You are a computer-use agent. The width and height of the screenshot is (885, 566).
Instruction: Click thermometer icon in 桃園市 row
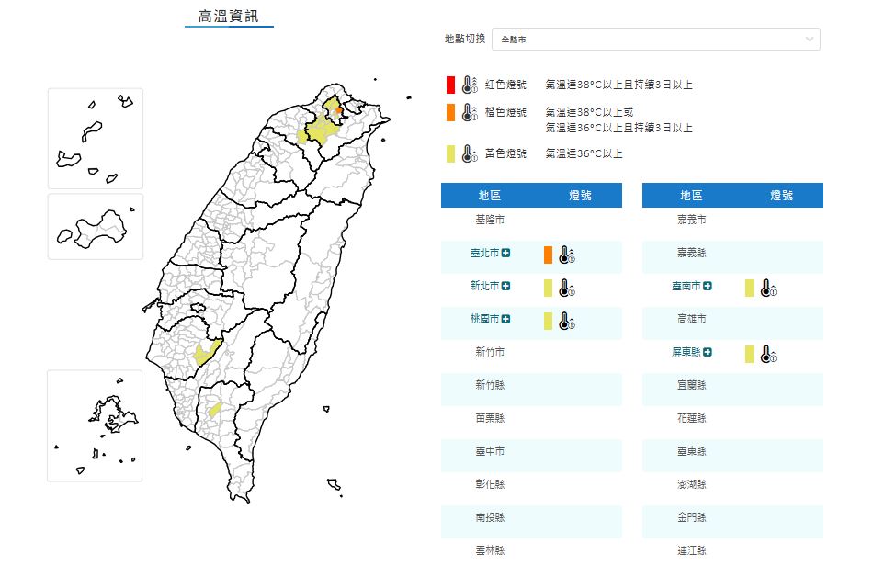[x=566, y=321]
